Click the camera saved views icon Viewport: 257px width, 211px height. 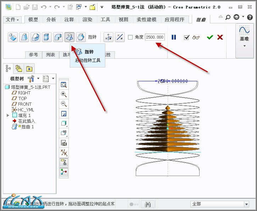64,143
